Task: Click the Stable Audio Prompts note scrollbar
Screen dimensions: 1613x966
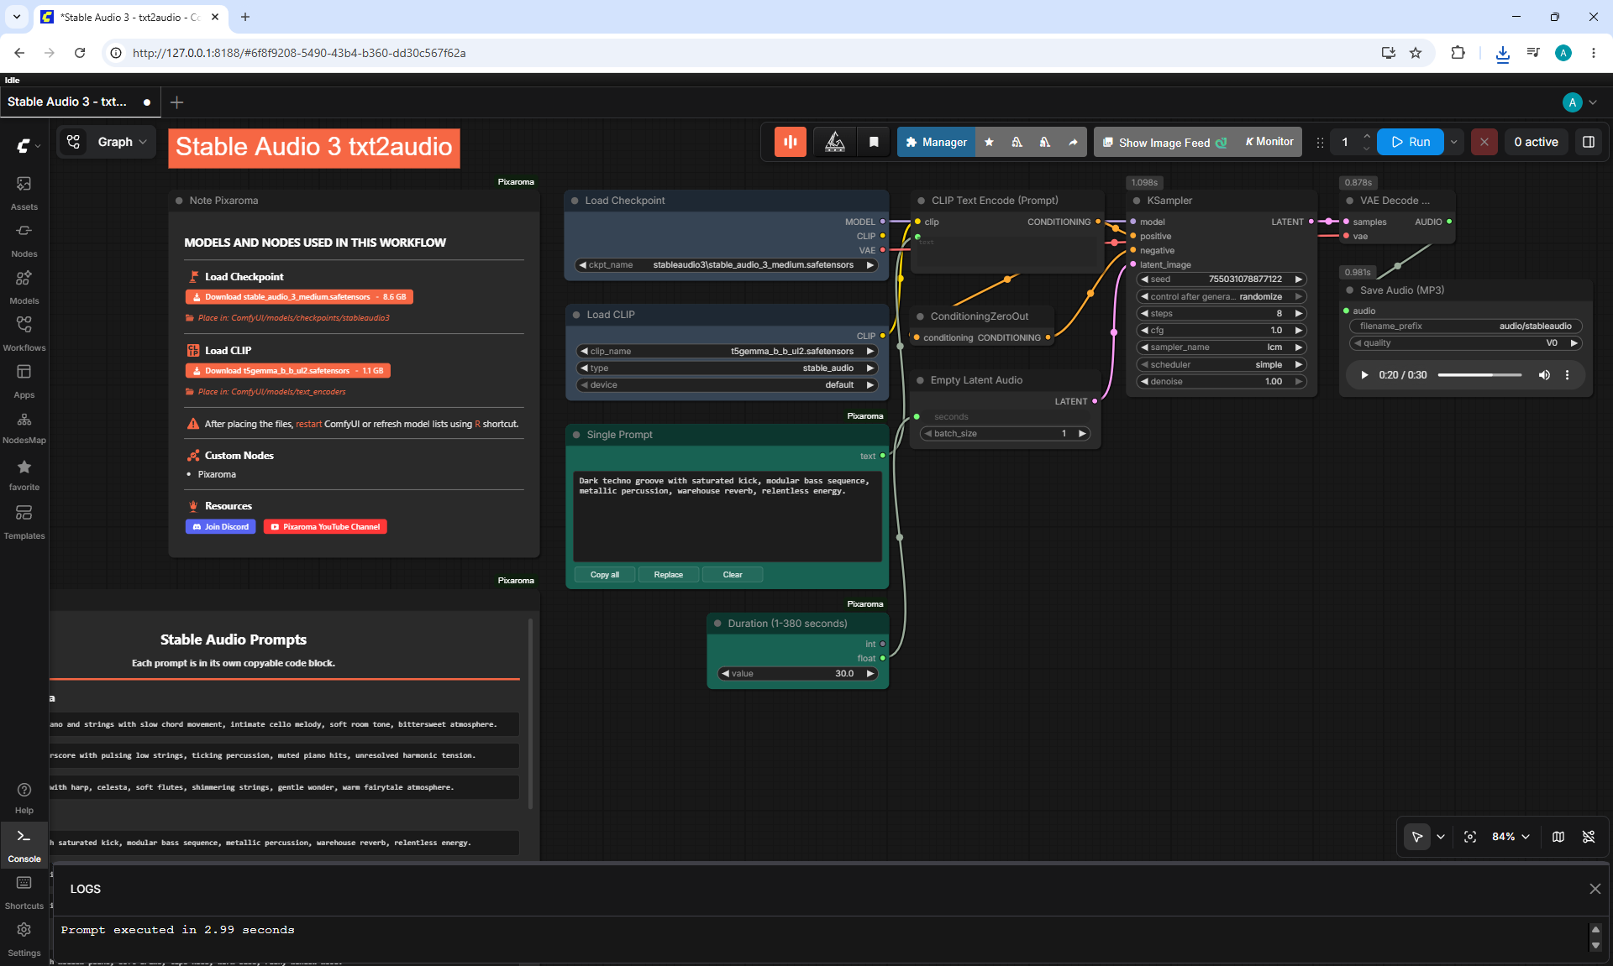Action: tap(530, 713)
